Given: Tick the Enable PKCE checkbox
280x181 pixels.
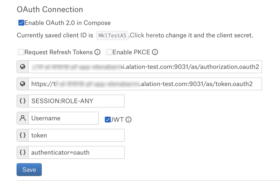Looking at the screenshot, I should [x=109, y=52].
